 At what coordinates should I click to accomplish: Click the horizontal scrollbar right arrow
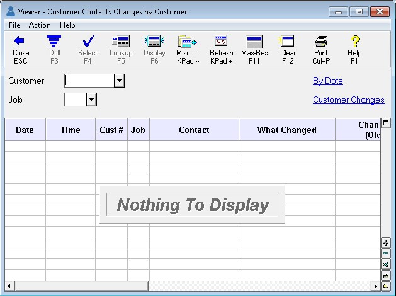(376, 285)
